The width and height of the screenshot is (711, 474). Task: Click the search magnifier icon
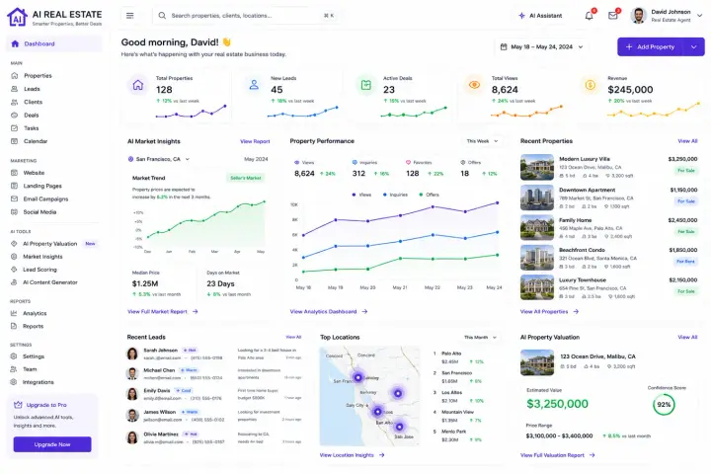point(162,16)
